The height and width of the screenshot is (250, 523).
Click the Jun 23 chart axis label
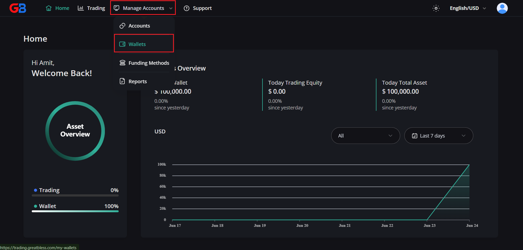429,225
